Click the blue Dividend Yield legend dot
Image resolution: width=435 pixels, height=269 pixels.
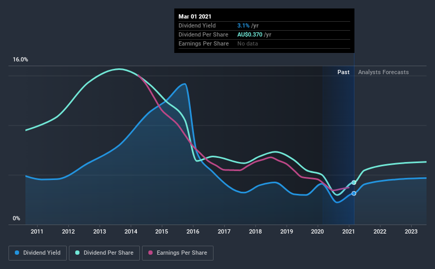17,253
